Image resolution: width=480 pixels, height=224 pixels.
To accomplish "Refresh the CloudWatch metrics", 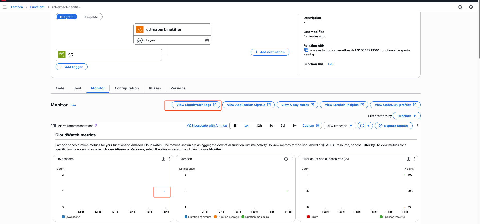I will (x=362, y=126).
